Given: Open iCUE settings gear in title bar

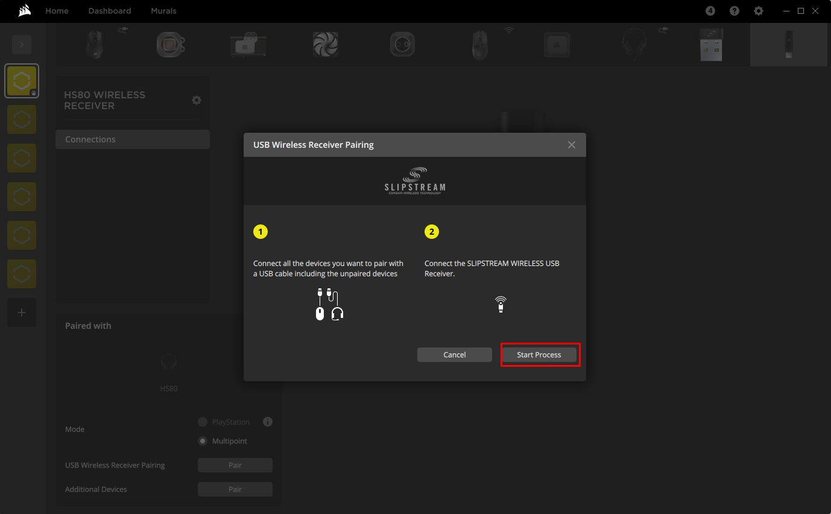Looking at the screenshot, I should click(758, 11).
